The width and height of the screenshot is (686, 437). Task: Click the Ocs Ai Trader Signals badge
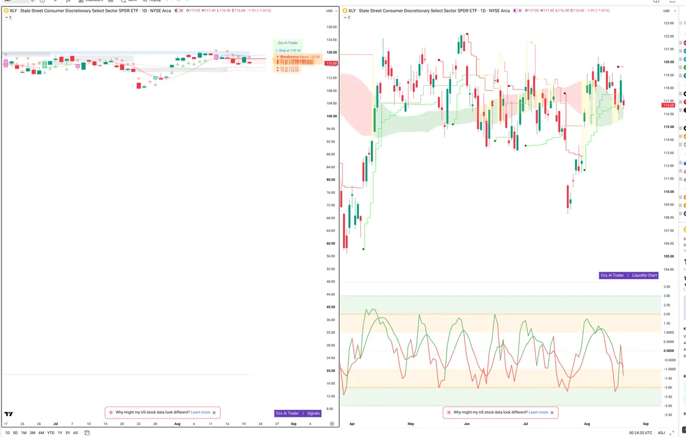pyautogui.click(x=298, y=413)
